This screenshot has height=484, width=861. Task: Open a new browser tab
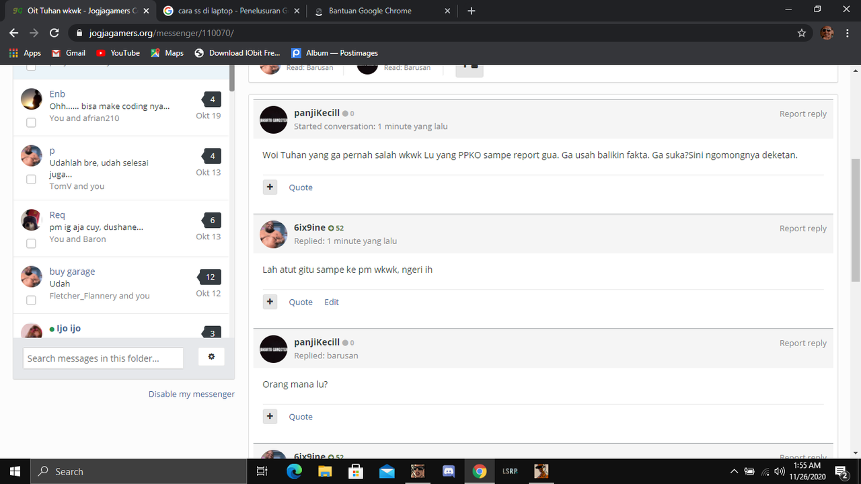[472, 11]
